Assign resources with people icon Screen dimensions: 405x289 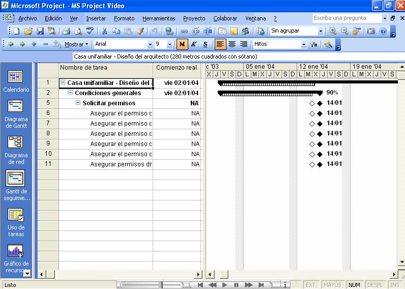pyautogui.click(x=245, y=31)
